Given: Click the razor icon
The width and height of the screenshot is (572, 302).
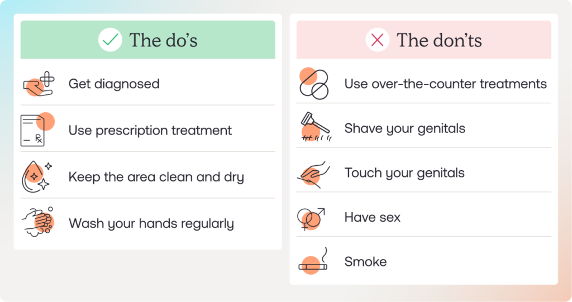Looking at the screenshot, I should click(316, 127).
